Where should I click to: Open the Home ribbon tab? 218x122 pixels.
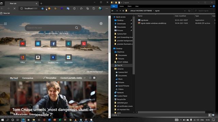click(x=122, y=6)
